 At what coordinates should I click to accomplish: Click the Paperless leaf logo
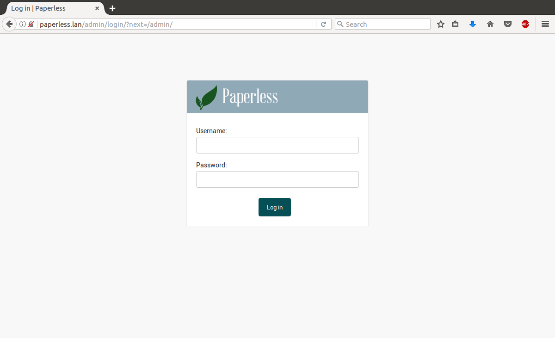click(206, 97)
